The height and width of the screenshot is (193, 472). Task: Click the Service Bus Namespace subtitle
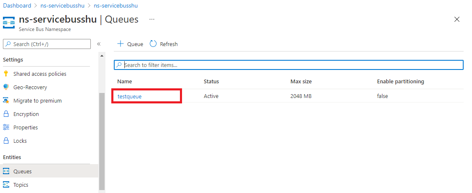45,29
